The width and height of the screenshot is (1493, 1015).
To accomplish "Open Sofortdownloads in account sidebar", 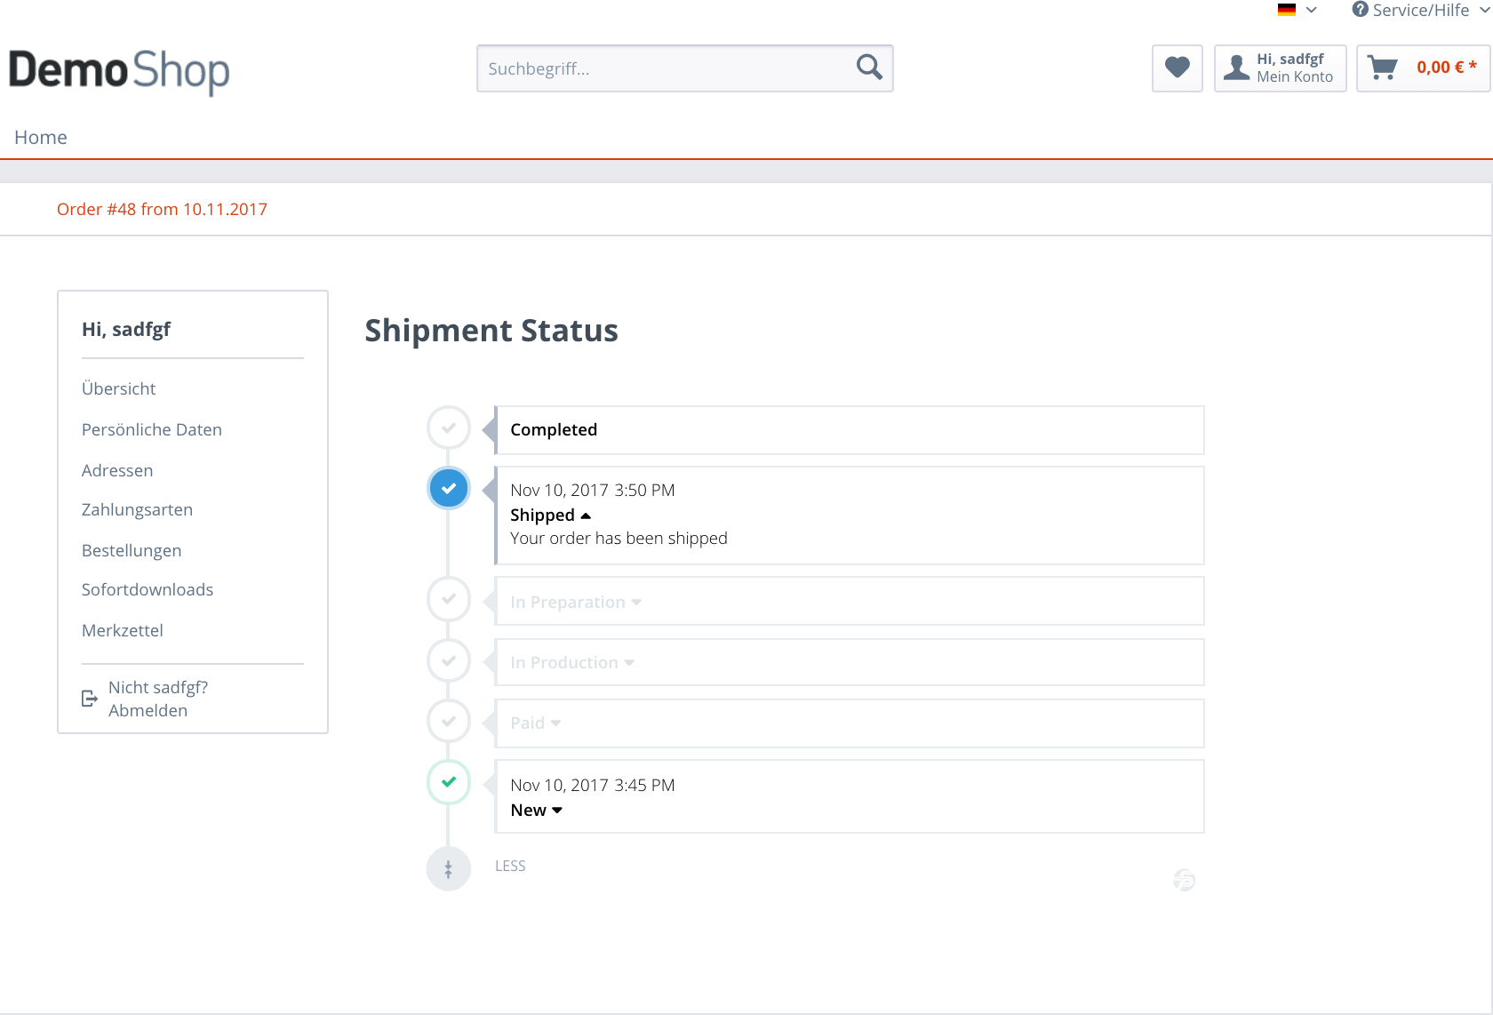I will (148, 589).
